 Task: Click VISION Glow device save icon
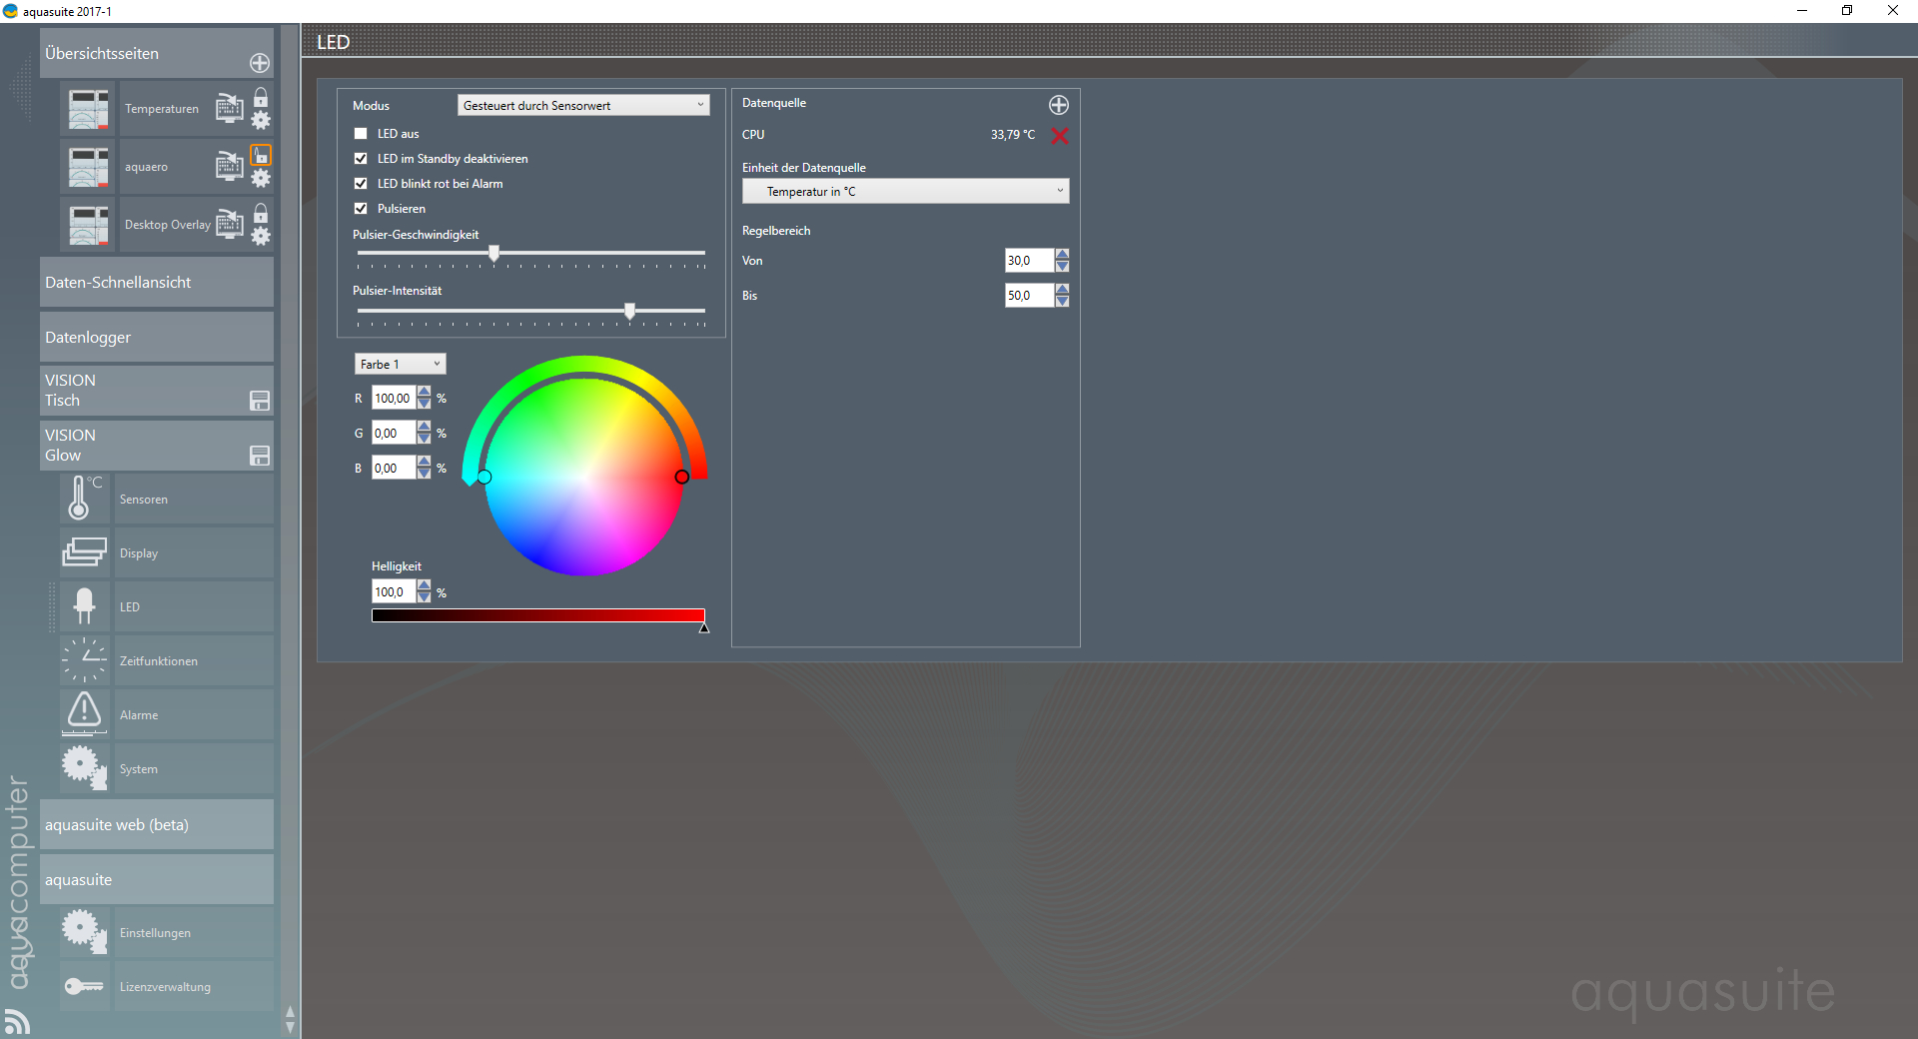click(x=260, y=457)
